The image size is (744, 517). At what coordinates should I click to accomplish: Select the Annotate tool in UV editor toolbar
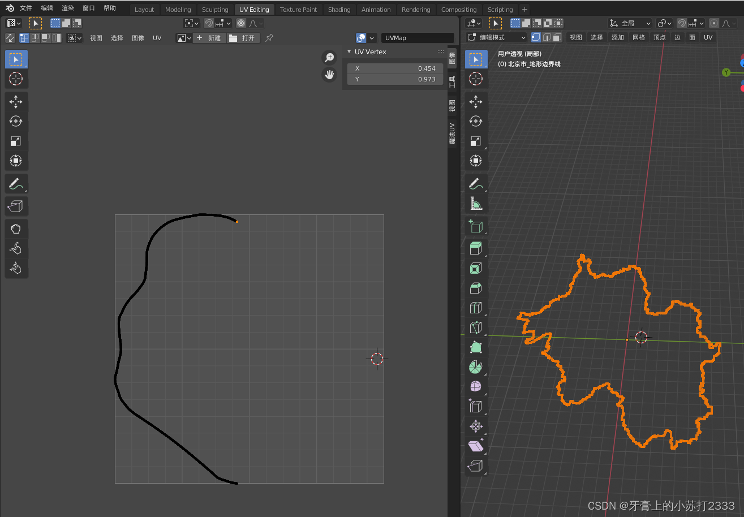pyautogui.click(x=16, y=184)
